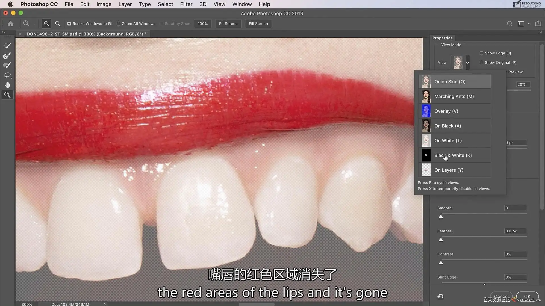Click the Fill Screen button
Viewport: 545px width, 306px height.
[258, 24]
